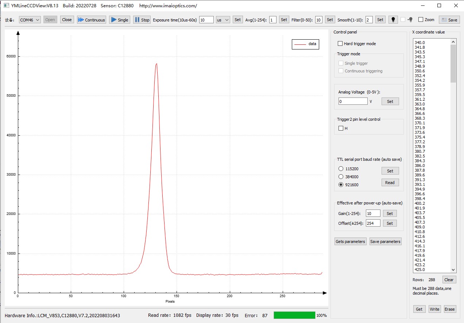
Task: Start Continuous acquisition mode
Action: coord(92,20)
